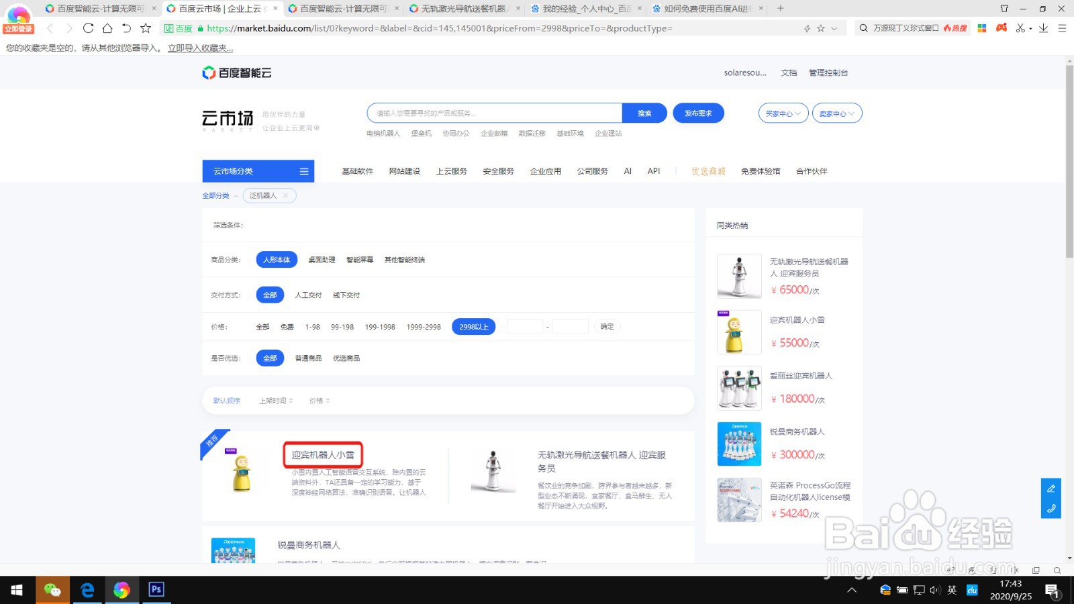Image resolution: width=1074 pixels, height=604 pixels.
Task: Open the 迎宾机器人小雪 product title
Action: click(x=323, y=455)
